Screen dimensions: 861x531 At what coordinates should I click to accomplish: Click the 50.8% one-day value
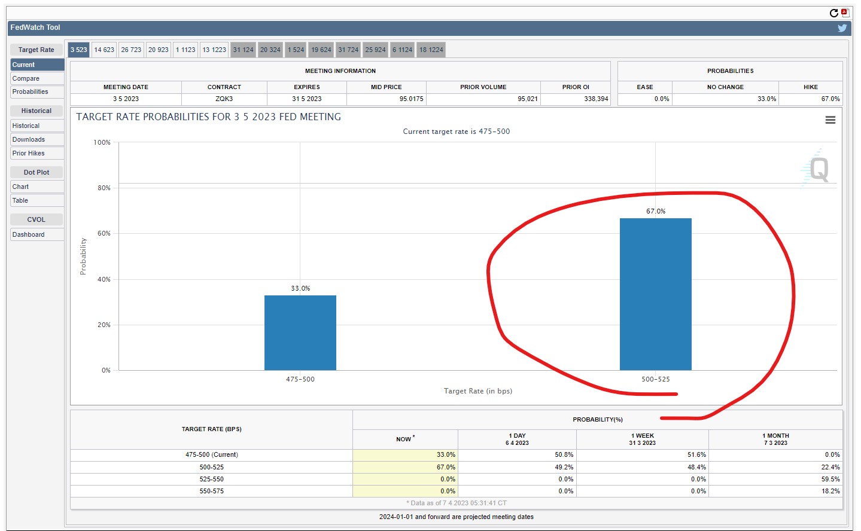(x=564, y=455)
